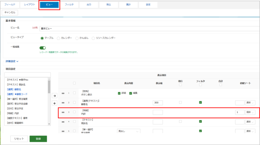Expand the 詳細設定 section
This screenshot has width=260, height=145.
[12, 61]
